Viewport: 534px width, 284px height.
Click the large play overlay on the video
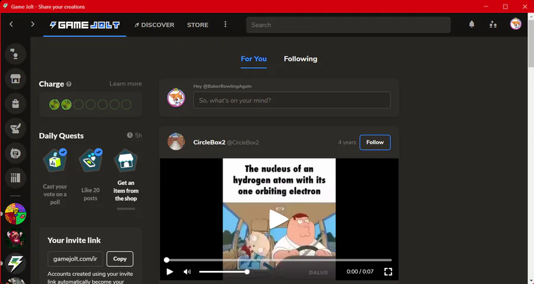click(x=279, y=219)
